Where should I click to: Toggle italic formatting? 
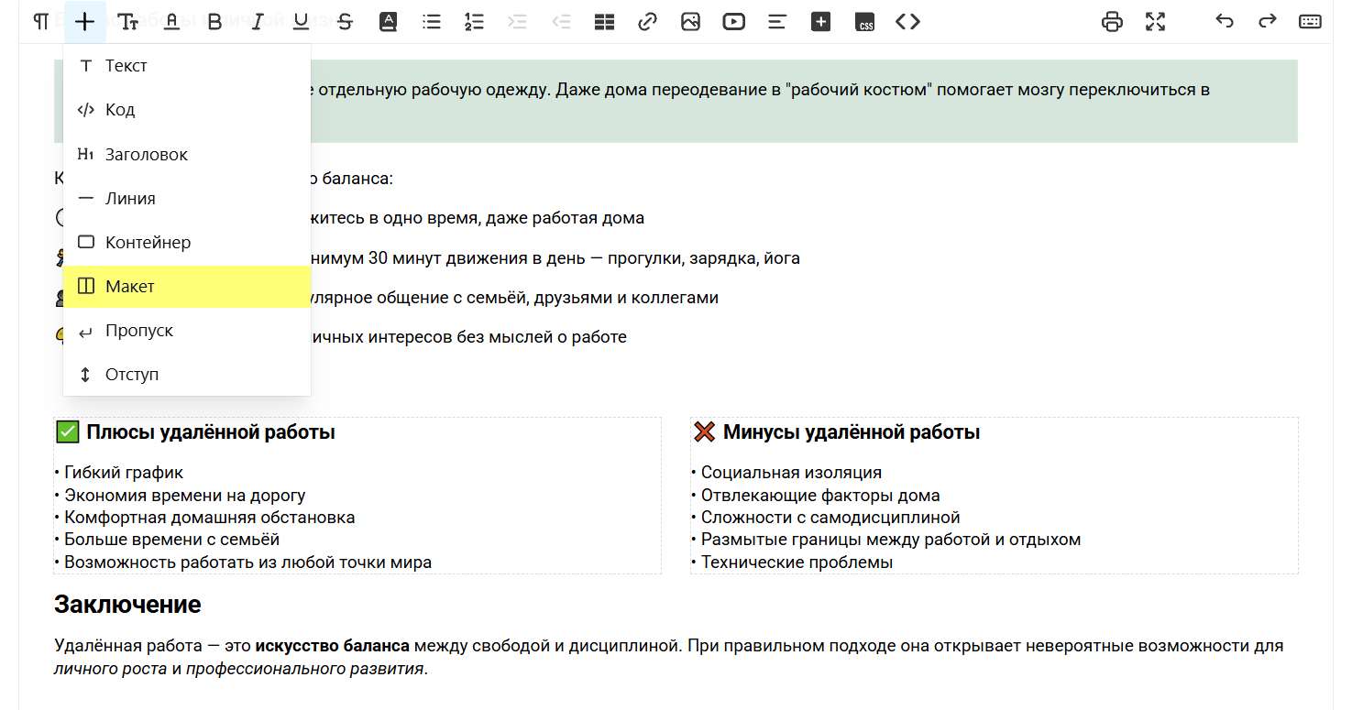pyautogui.click(x=258, y=22)
